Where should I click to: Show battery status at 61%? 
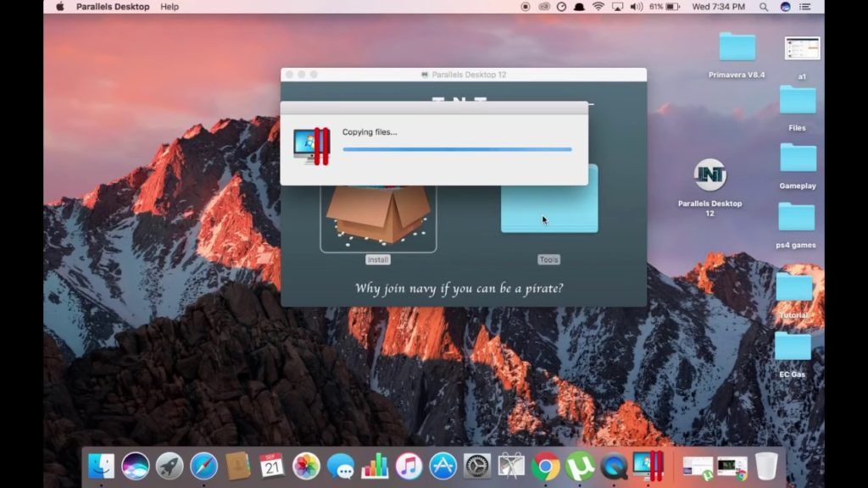[665, 7]
